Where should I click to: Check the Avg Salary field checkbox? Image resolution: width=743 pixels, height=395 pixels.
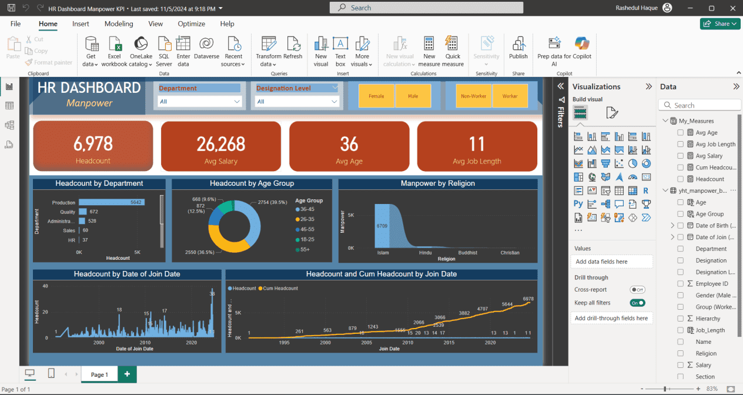(x=681, y=156)
